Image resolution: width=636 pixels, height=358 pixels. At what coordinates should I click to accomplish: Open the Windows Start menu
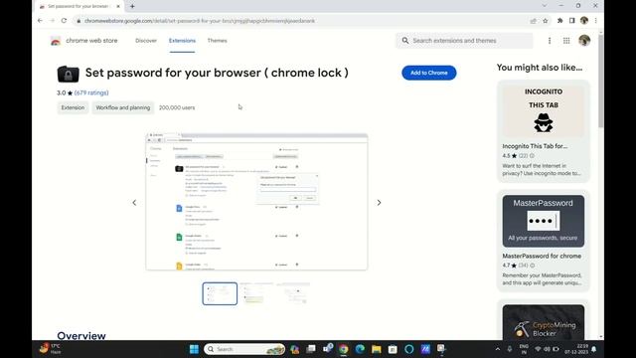(x=194, y=349)
